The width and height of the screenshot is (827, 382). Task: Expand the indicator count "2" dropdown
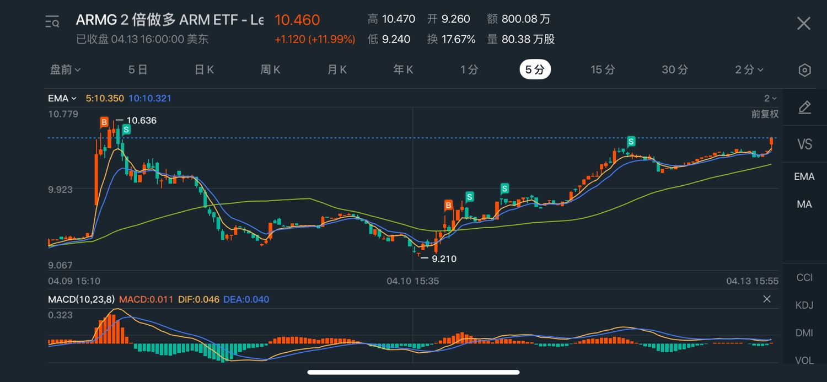(x=770, y=99)
